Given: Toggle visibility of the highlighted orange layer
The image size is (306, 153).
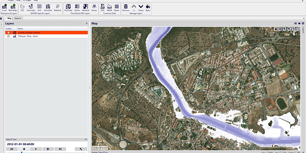Looking at the screenshot, I should 8,33.
